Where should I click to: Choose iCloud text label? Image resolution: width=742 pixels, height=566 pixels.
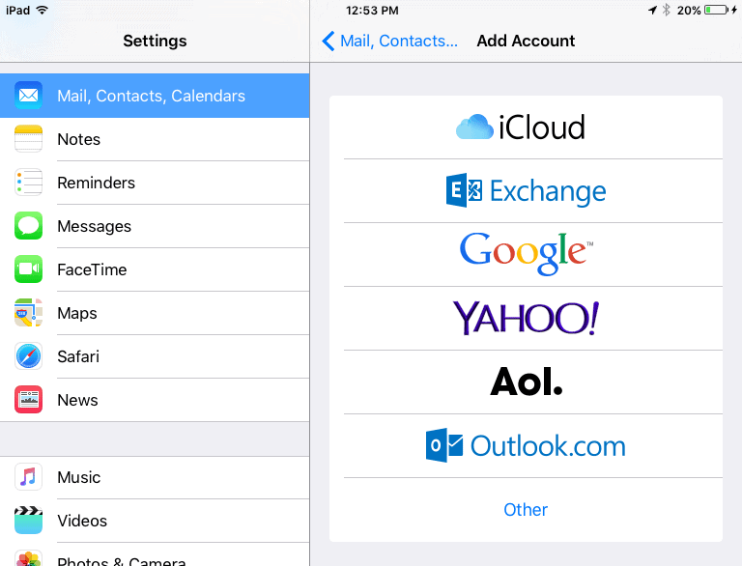pos(542,127)
